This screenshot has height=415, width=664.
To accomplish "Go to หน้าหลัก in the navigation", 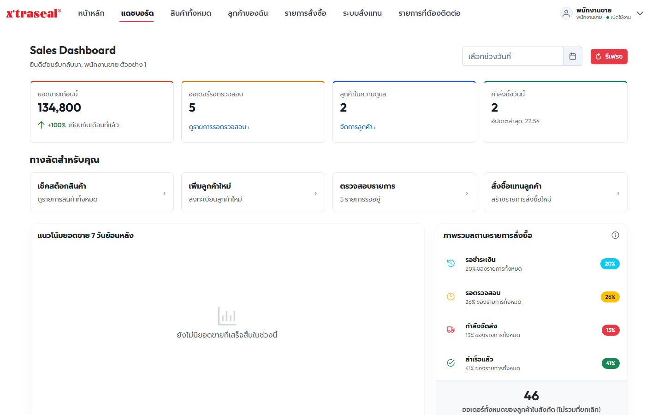I will coord(91,13).
